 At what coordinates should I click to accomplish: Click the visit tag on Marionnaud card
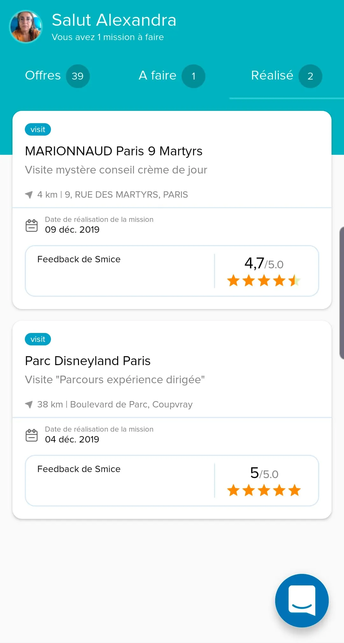tap(38, 130)
